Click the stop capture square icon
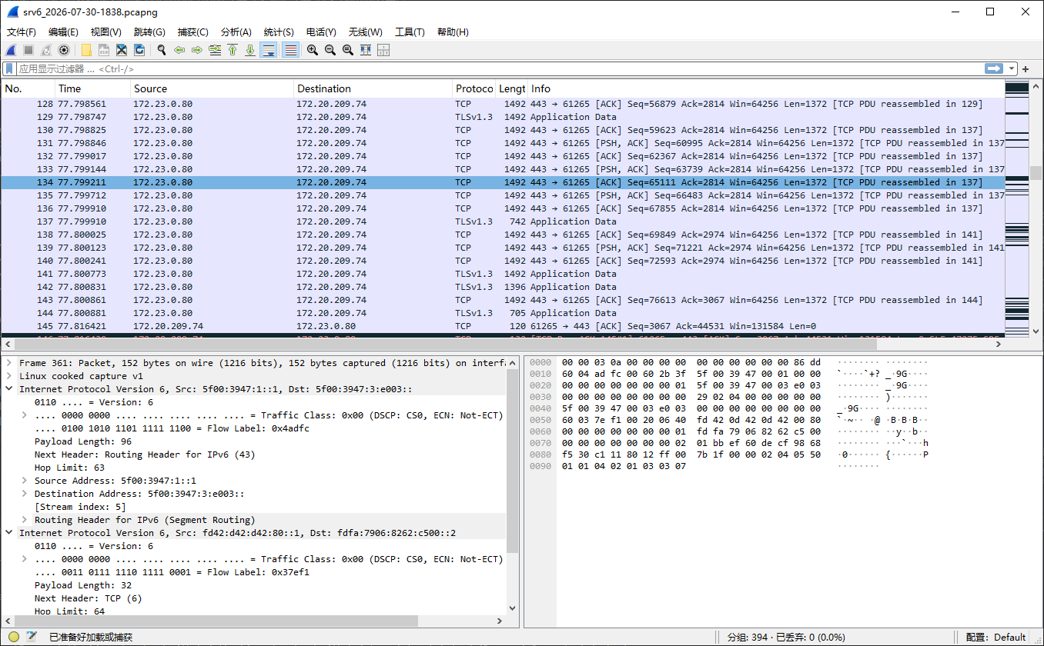 28,50
